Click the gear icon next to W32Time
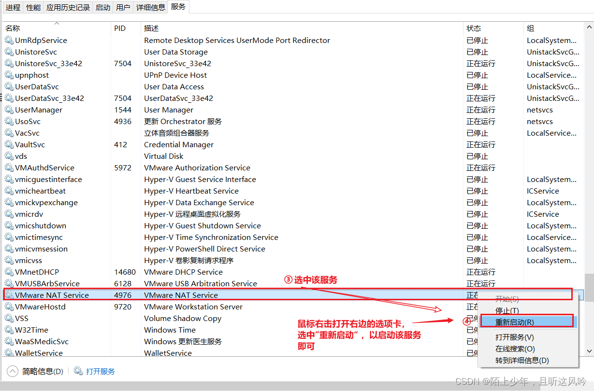 tap(9, 330)
